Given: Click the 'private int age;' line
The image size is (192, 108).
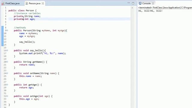Looking at the screenshot, I should [x=24, y=19].
